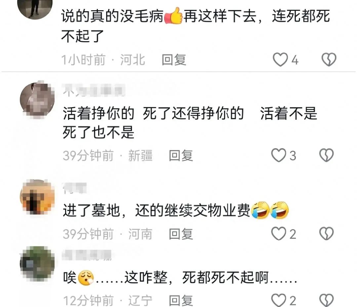Like the Xinjiang comment with 3 likes

coord(278,155)
